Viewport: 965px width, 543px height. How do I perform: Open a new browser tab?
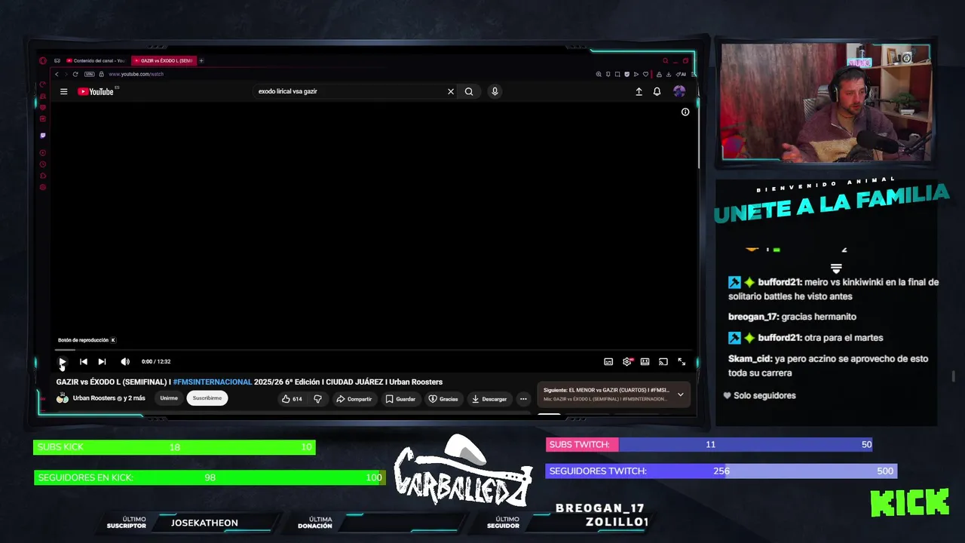click(x=201, y=60)
